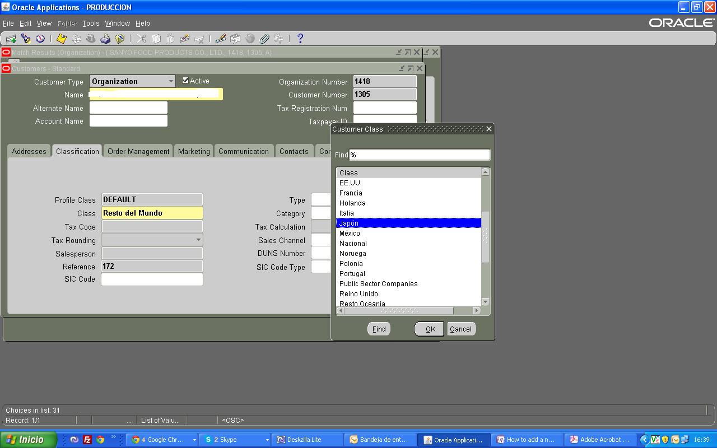Click the Save floppy disk icon
Image resolution: width=717 pixels, height=448 pixels.
[62, 39]
